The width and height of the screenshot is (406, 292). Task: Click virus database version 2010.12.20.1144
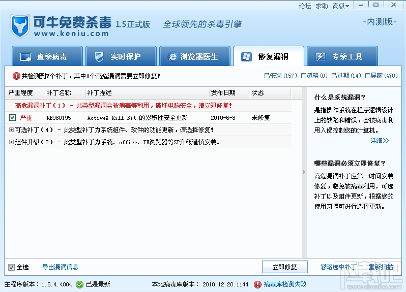225,284
